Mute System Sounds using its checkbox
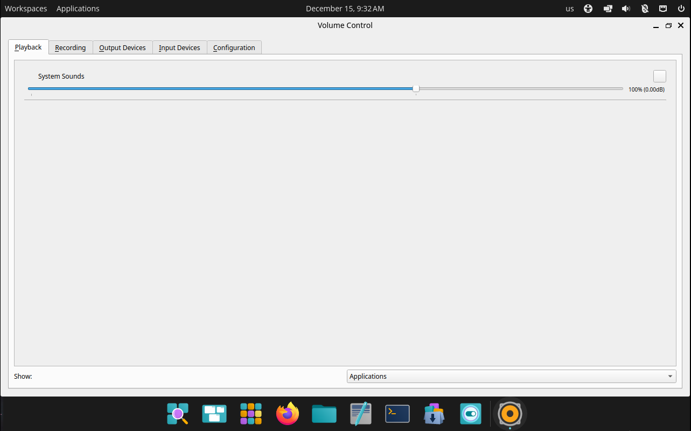 659,76
